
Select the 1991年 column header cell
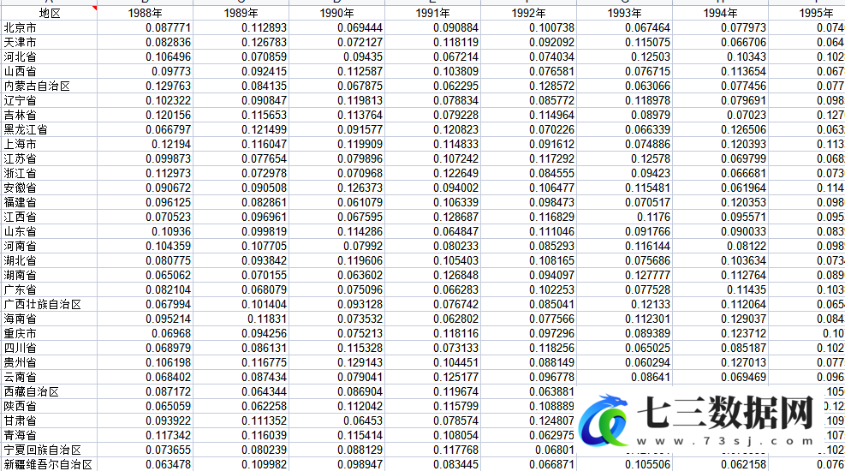click(x=432, y=14)
